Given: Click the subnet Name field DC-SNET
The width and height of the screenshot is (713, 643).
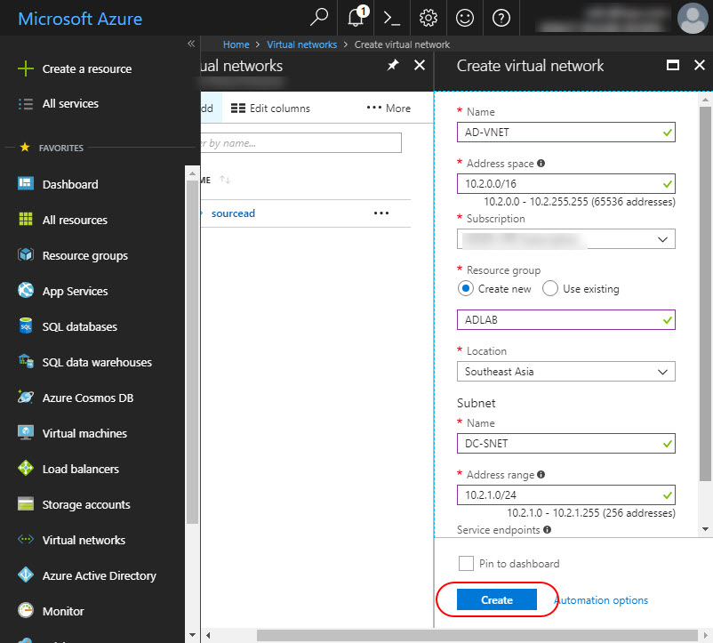Looking at the screenshot, I should [565, 444].
